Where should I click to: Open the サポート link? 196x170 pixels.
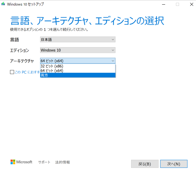point(44,162)
